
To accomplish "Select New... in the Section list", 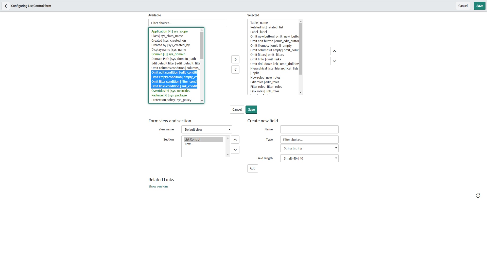I will click(x=188, y=144).
